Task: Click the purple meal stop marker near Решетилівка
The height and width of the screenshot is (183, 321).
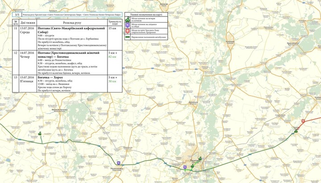Action: 119,163
